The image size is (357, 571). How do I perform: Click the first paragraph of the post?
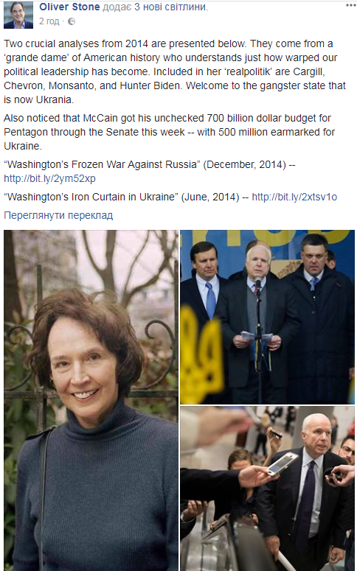[x=176, y=71]
